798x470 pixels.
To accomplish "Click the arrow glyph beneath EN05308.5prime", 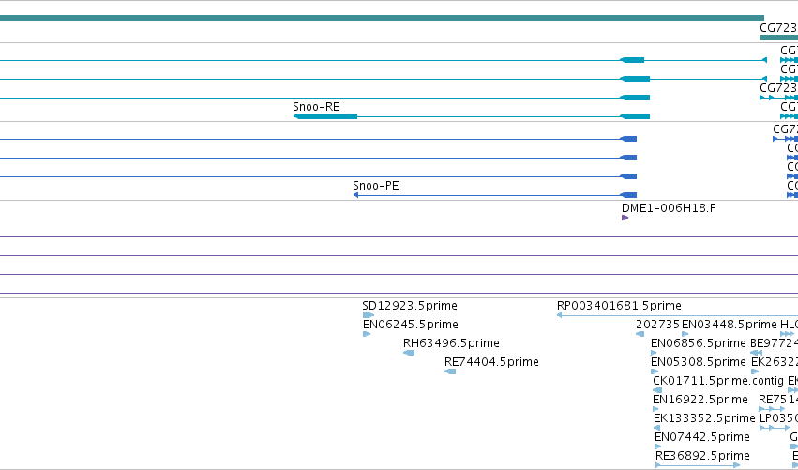I will pyautogui.click(x=655, y=371).
